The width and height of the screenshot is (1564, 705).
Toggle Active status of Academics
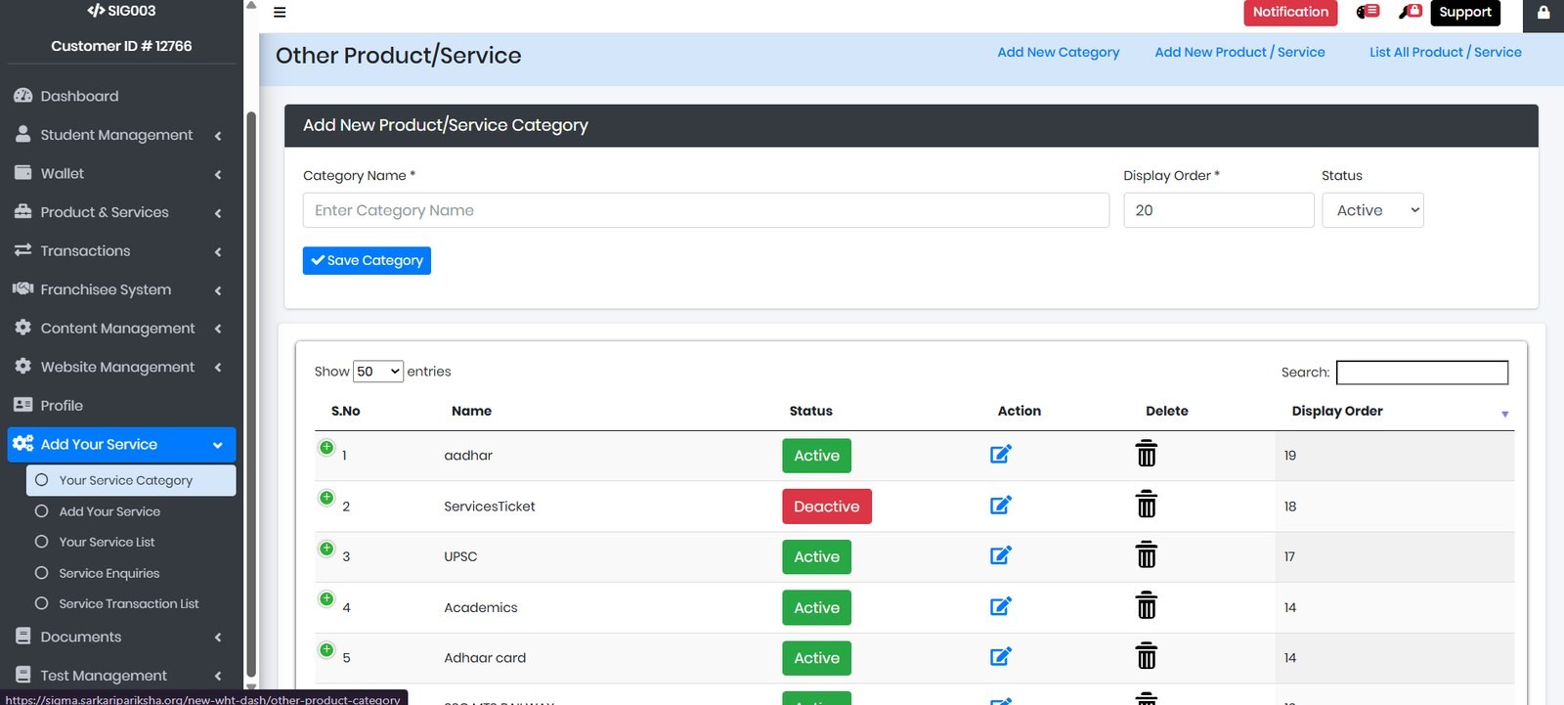(x=816, y=607)
